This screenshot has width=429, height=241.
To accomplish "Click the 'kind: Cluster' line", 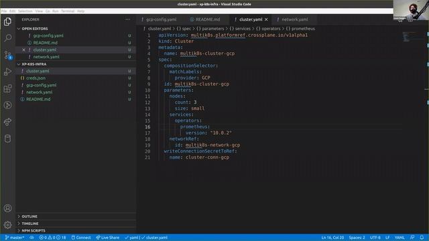I will 176,42.
